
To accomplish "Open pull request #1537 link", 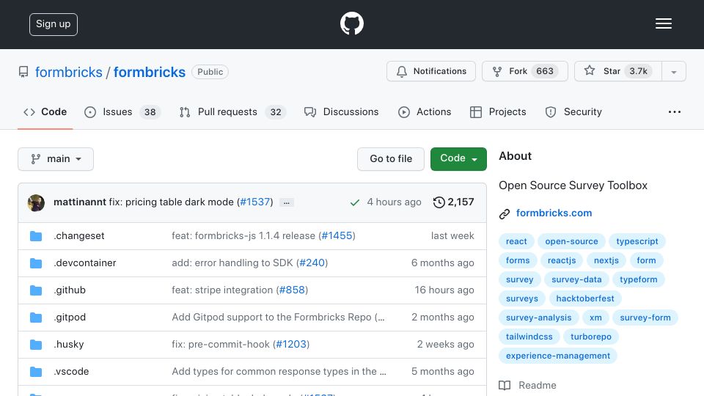I will click(255, 202).
